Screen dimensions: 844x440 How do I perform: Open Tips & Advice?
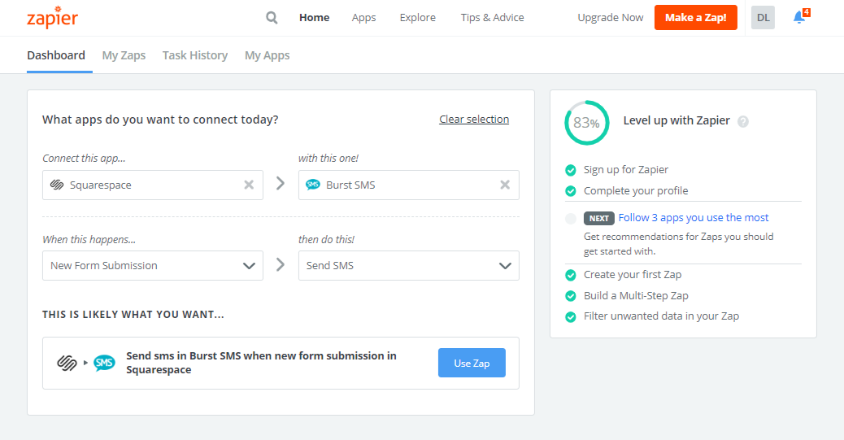click(x=493, y=18)
